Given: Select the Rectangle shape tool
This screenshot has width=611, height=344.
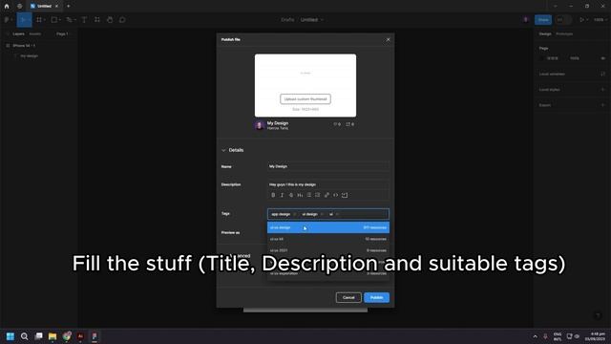Looking at the screenshot, I should tap(55, 19).
